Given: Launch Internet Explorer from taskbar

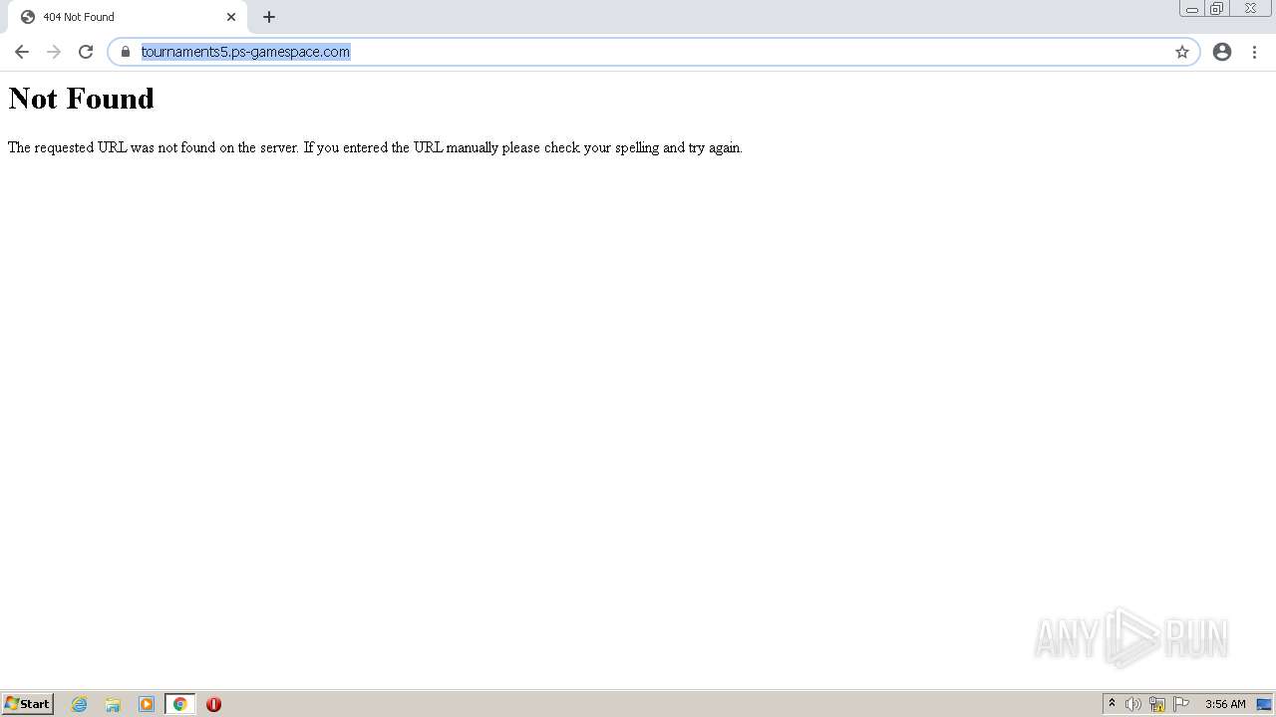Looking at the screenshot, I should pos(80,704).
